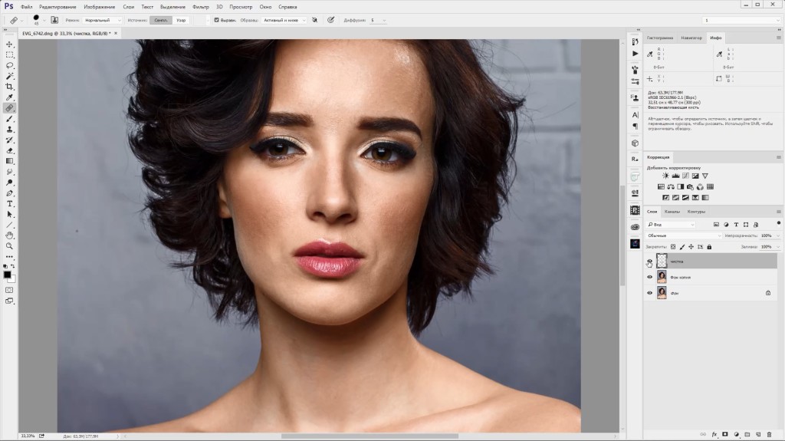Delete layer using the trash icon

(x=769, y=434)
